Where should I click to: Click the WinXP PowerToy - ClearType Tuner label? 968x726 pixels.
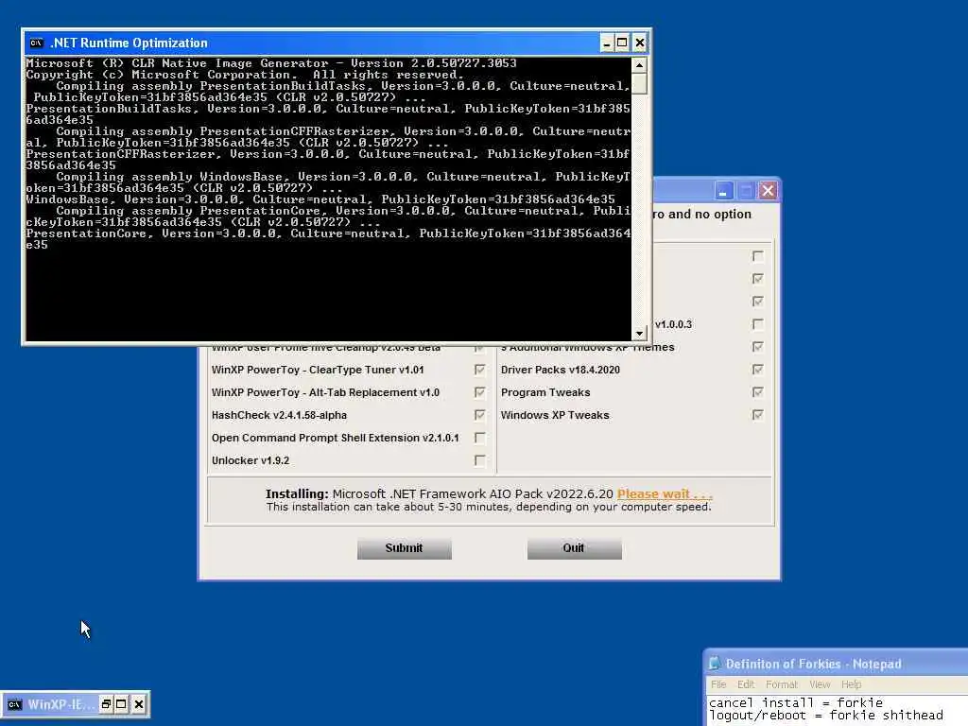pos(318,370)
